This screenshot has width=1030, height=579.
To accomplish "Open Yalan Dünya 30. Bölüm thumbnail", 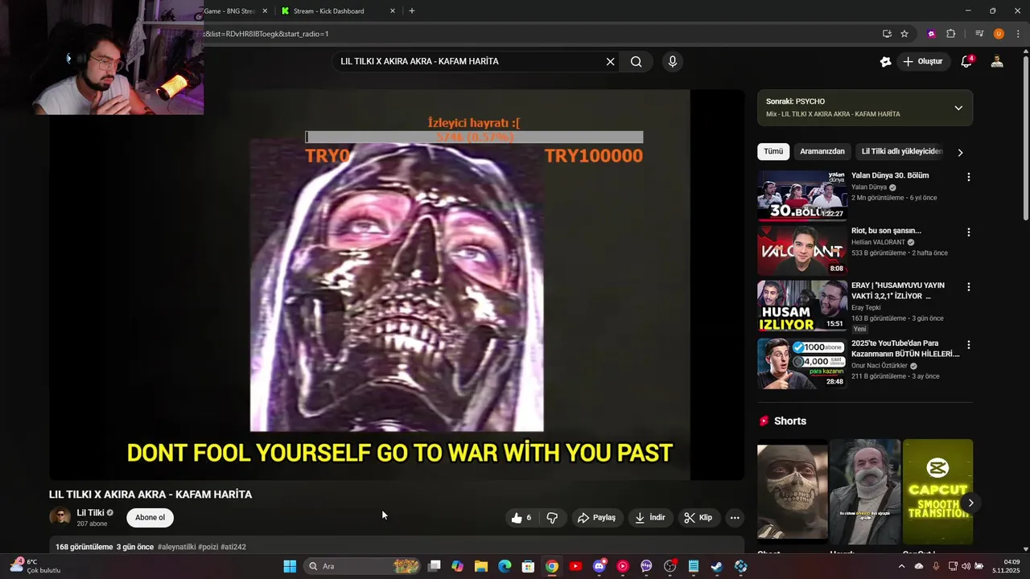I will pos(801,195).
